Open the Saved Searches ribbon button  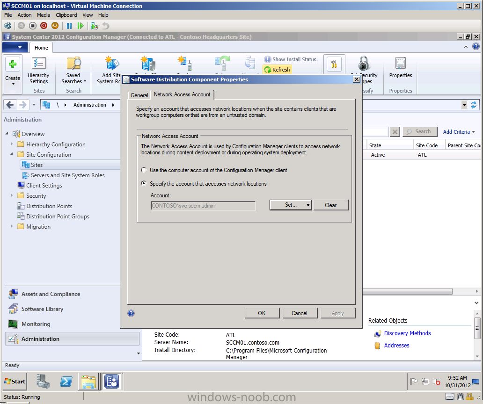pos(73,71)
